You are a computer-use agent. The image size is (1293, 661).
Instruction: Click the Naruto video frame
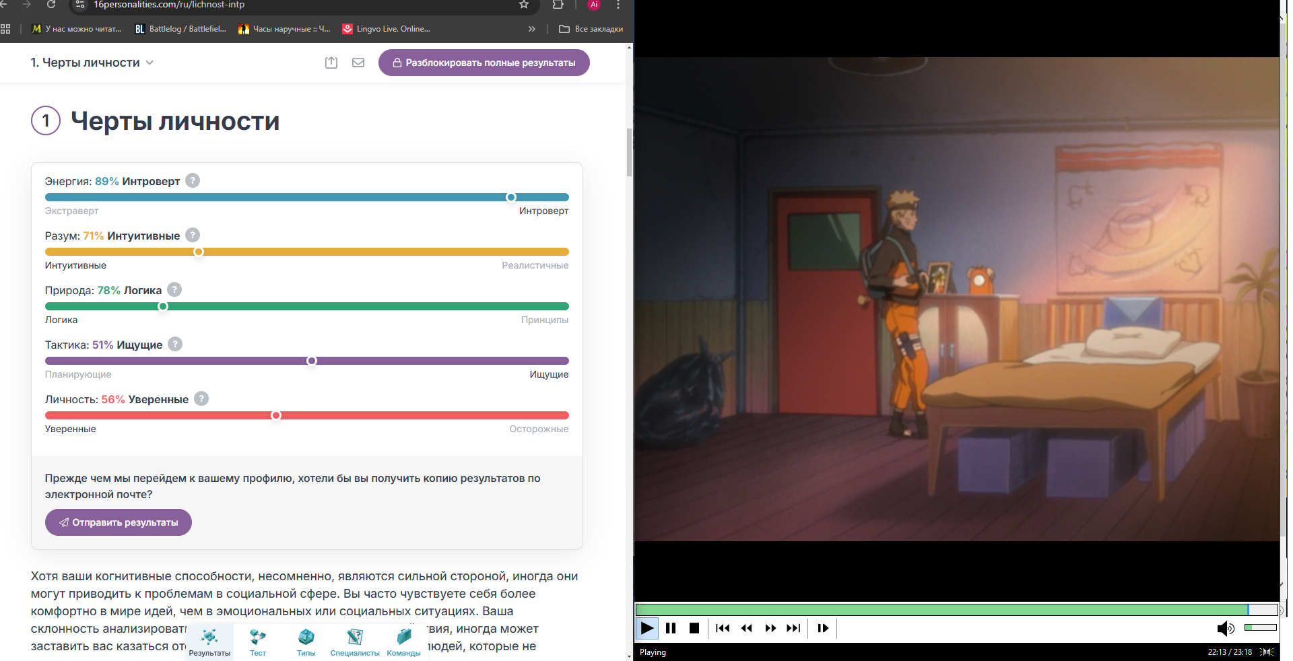coord(956,299)
